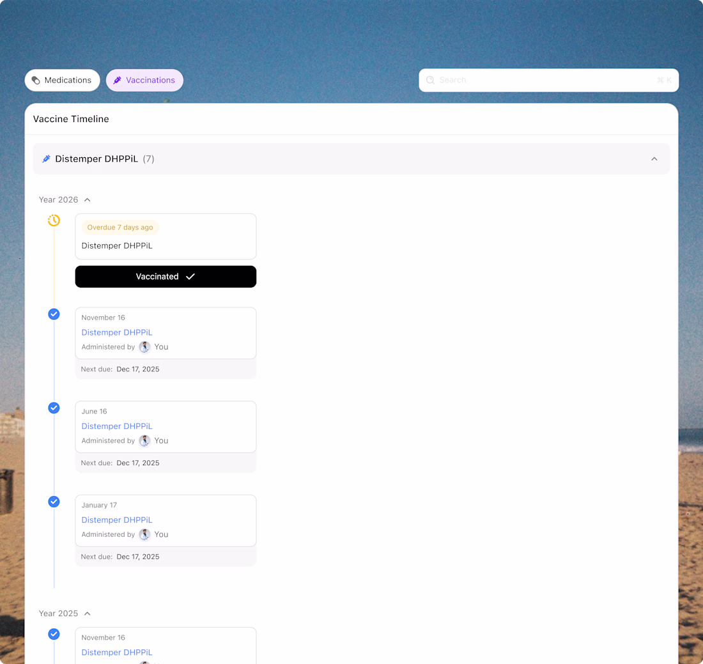Open the Vaccinations tab
Image resolution: width=703 pixels, height=664 pixels.
(144, 81)
